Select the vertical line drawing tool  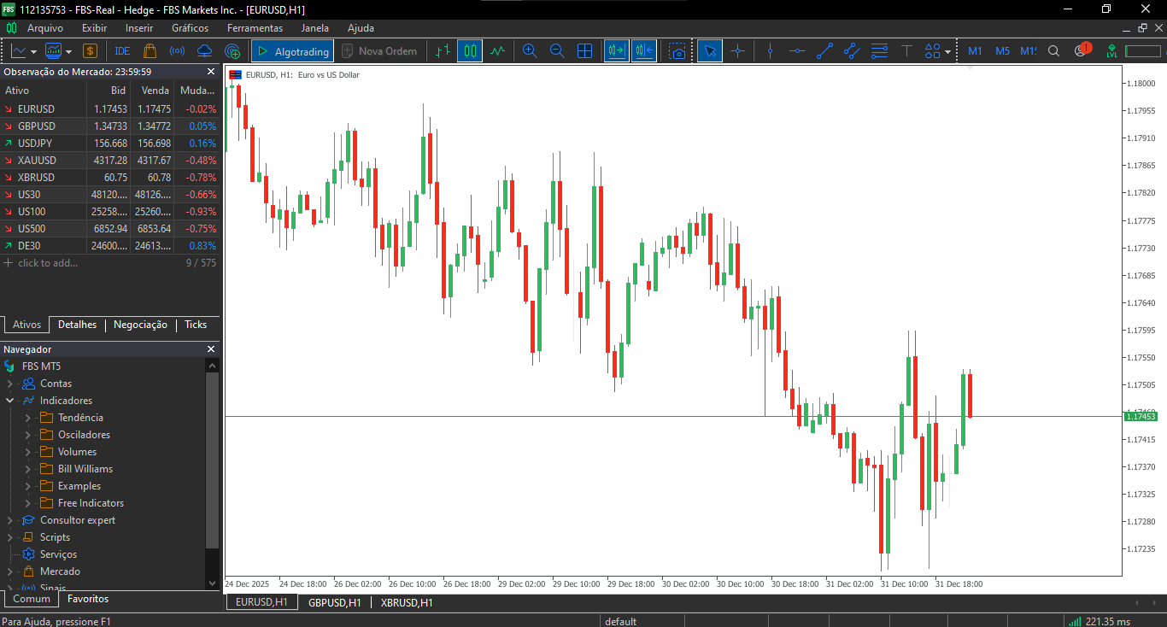tap(770, 51)
